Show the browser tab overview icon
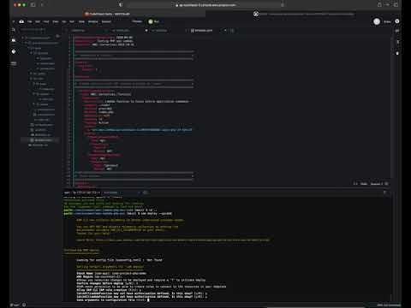The width and height of the screenshot is (411, 308). coord(396,5)
